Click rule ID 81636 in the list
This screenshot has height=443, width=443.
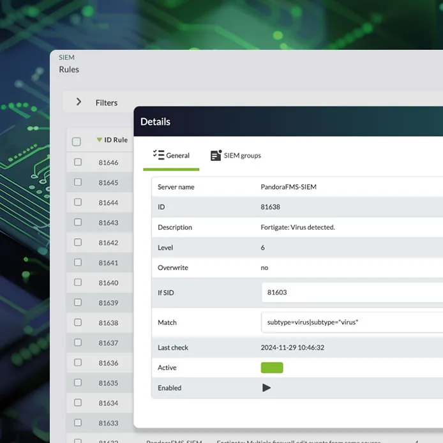pos(109,363)
